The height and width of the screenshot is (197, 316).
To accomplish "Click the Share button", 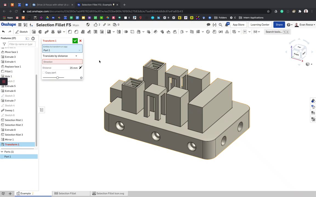I will coord(279,25).
